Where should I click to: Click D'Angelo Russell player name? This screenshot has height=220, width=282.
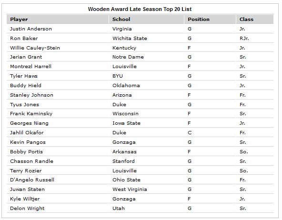(32, 180)
